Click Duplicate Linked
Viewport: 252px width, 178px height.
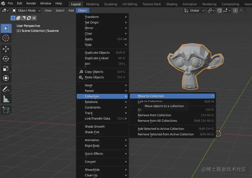pyautogui.click(x=102, y=58)
